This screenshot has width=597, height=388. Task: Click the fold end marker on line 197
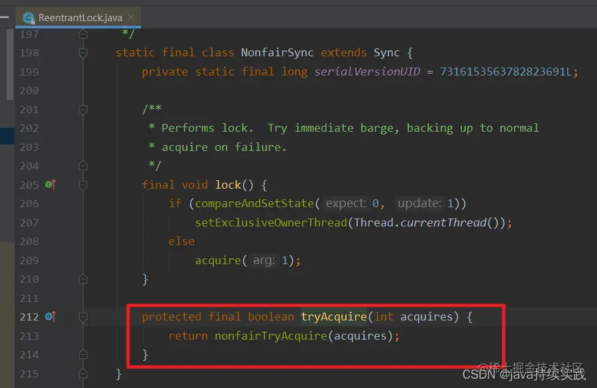pyautogui.click(x=83, y=34)
